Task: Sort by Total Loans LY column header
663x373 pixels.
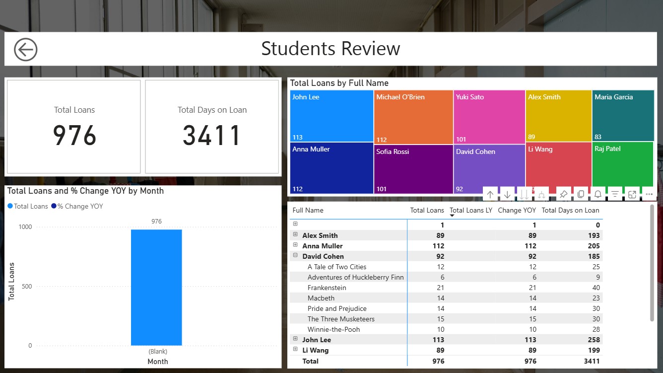Action: 470,211
